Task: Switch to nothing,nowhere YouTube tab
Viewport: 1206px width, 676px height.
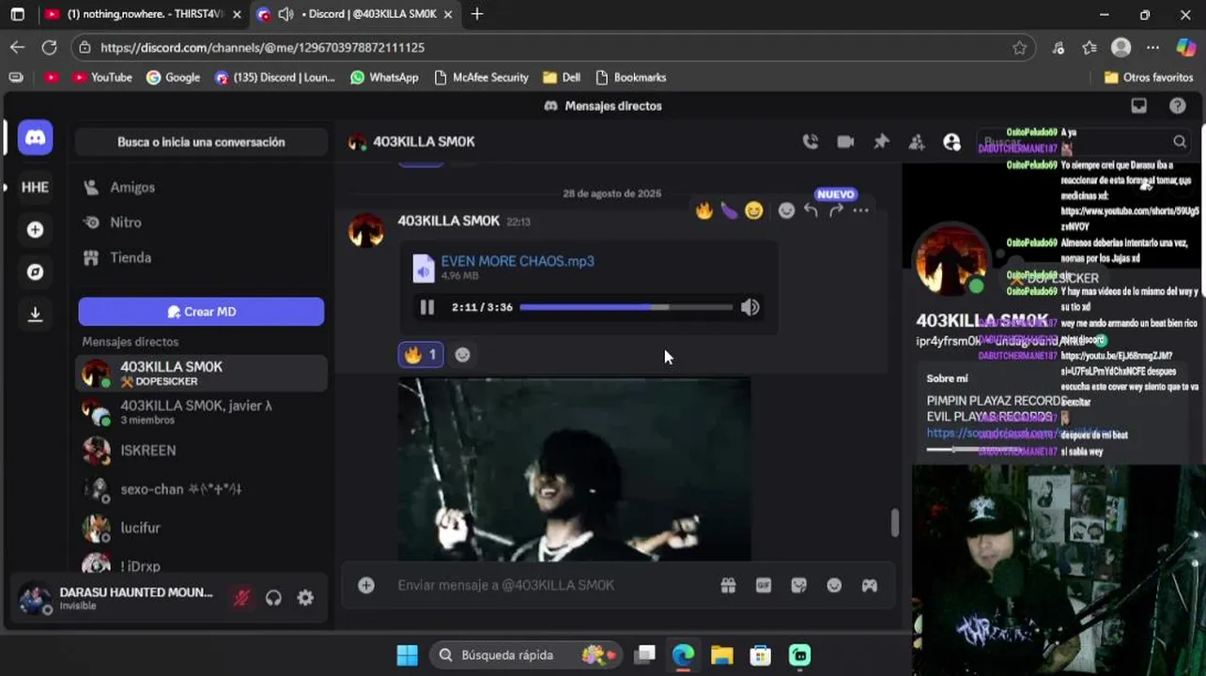Action: click(144, 14)
